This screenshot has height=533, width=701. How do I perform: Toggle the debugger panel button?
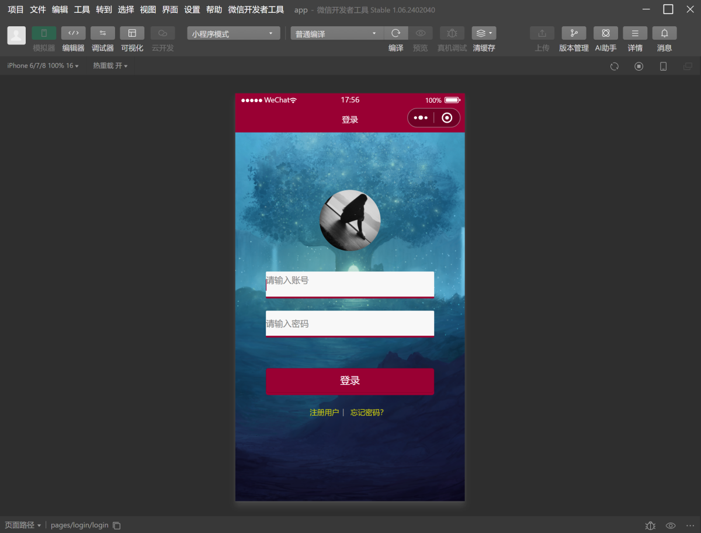103,33
